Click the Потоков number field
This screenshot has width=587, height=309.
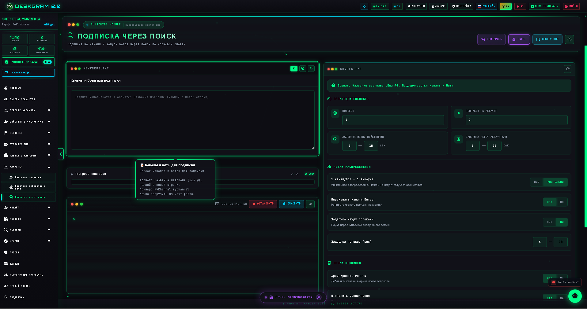coord(393,120)
